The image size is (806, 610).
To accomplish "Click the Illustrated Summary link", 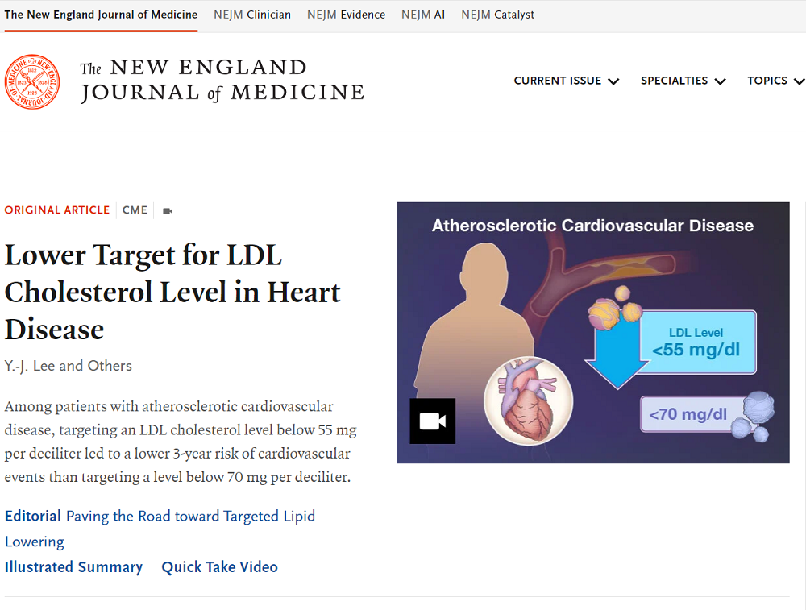I will [x=73, y=567].
